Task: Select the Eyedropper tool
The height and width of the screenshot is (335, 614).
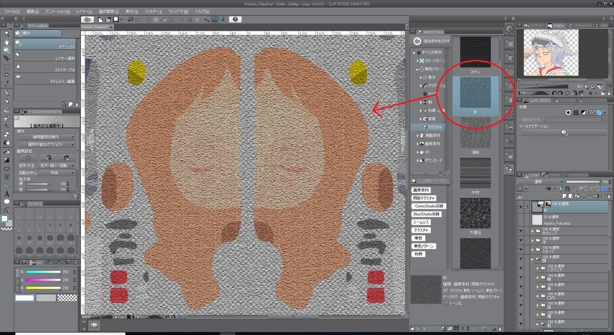Action: 7,83
